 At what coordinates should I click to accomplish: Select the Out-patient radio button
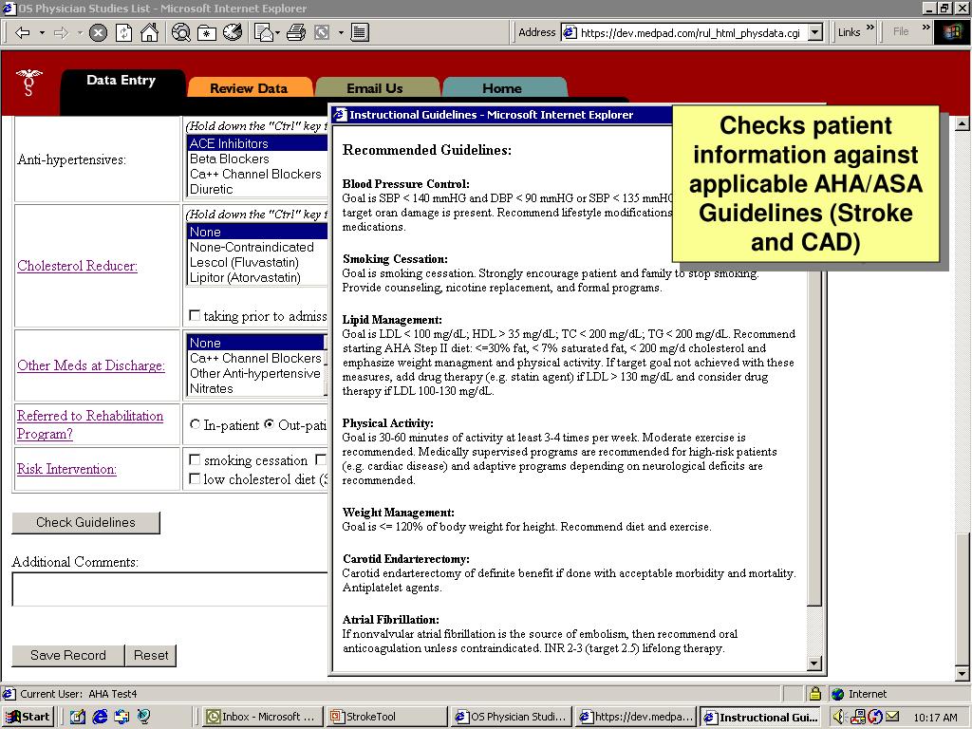pos(269,424)
